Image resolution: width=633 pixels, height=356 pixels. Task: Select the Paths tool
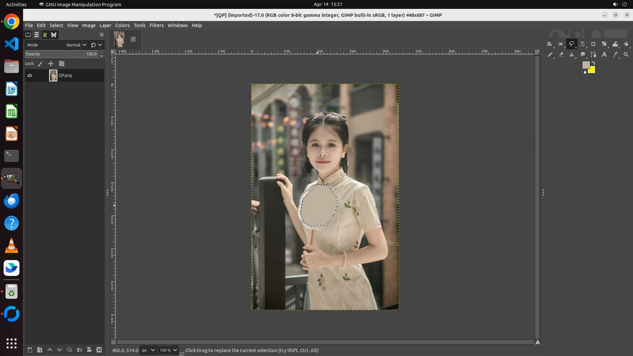click(x=593, y=55)
